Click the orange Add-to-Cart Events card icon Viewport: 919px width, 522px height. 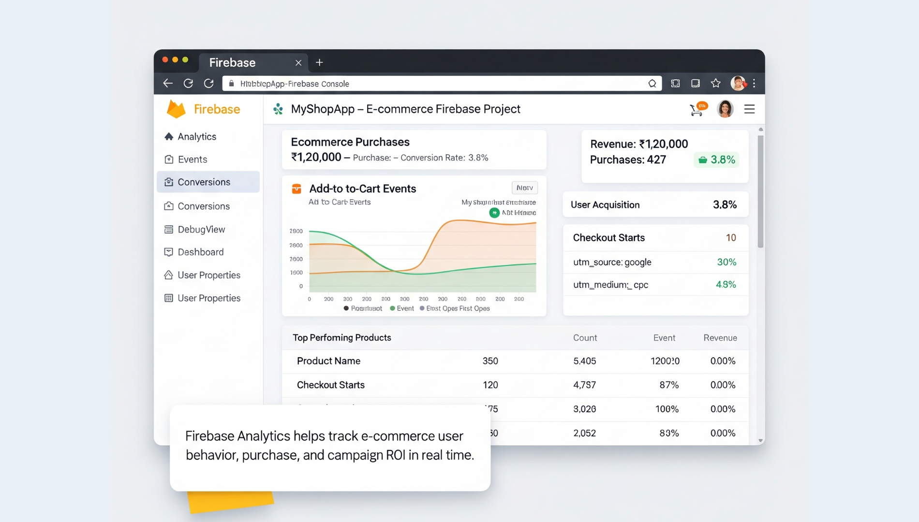click(x=296, y=188)
